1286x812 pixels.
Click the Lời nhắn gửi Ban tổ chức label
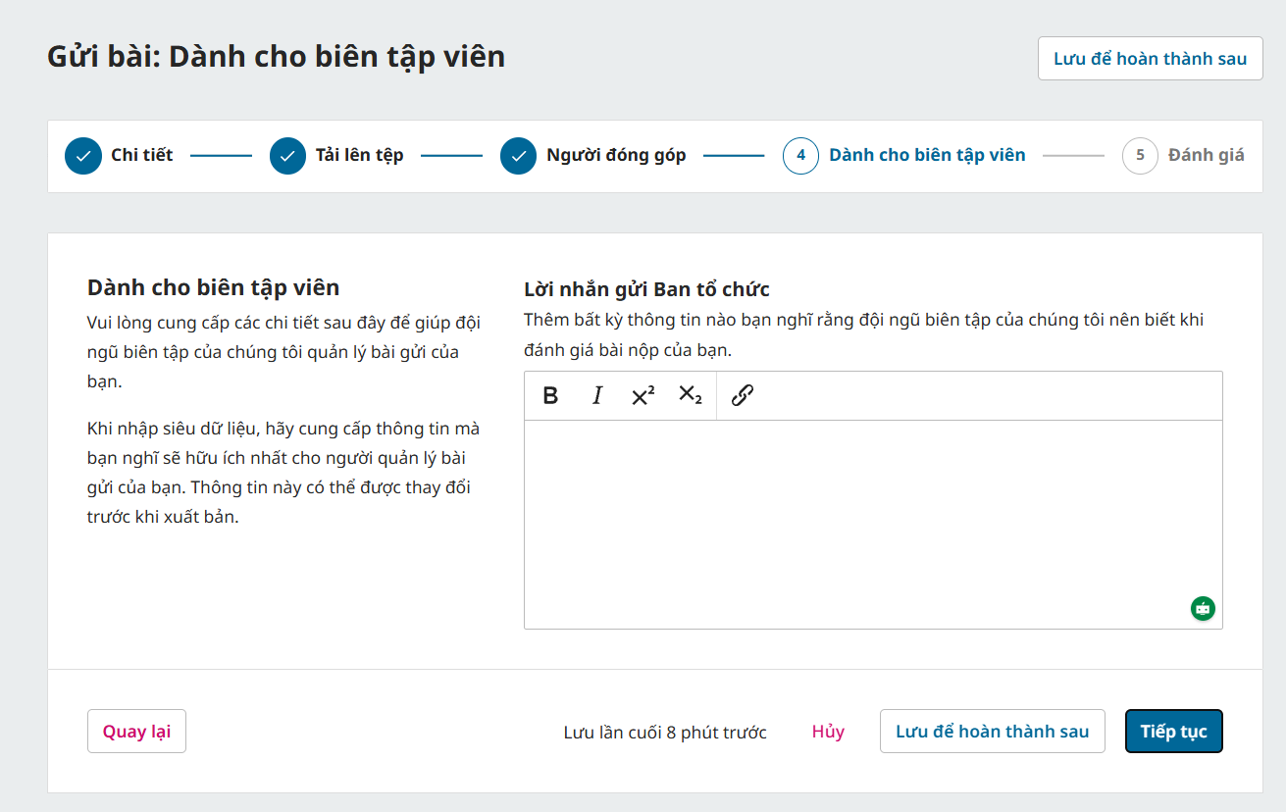click(646, 289)
